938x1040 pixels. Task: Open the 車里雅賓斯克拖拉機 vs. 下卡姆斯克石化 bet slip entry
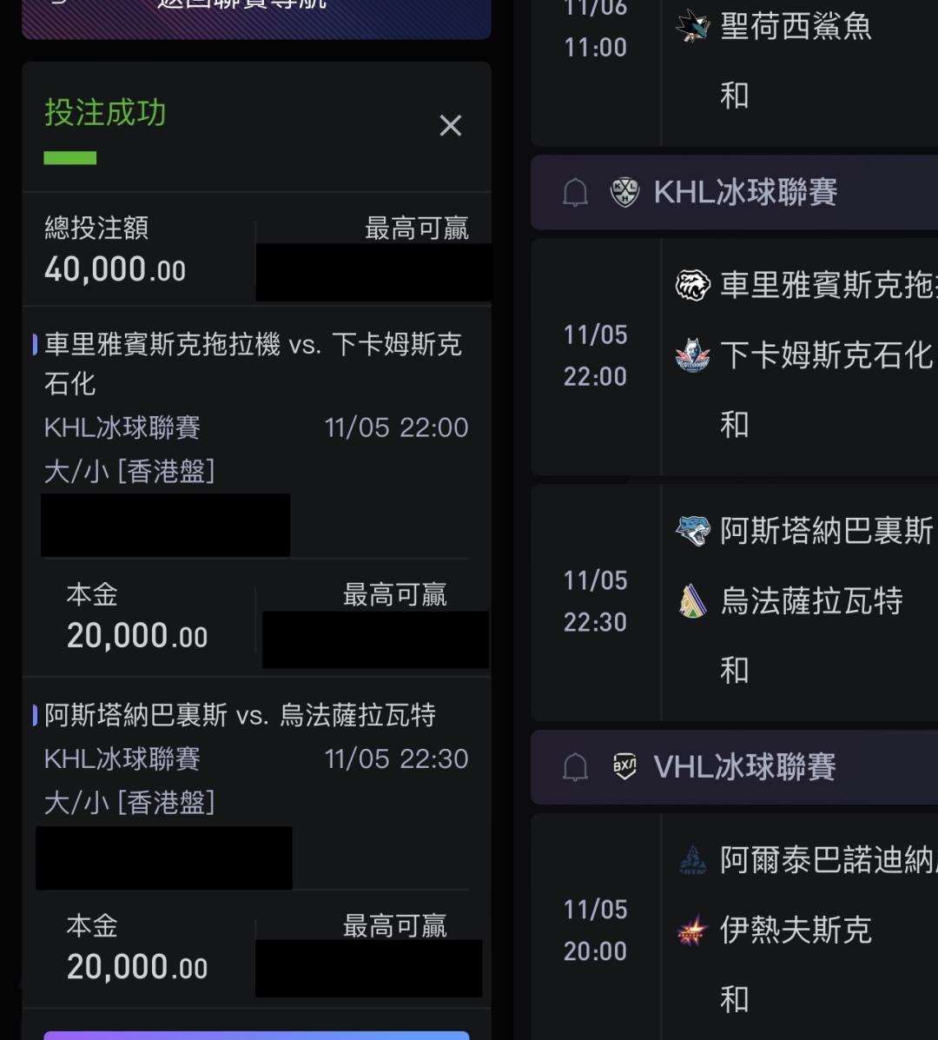coord(253,363)
